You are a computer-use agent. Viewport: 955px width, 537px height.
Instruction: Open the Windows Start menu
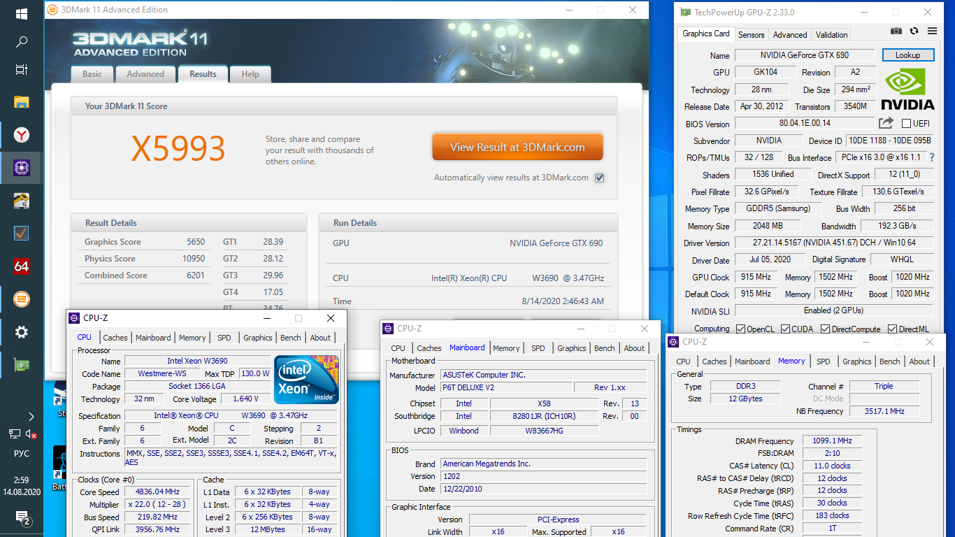click(x=21, y=13)
